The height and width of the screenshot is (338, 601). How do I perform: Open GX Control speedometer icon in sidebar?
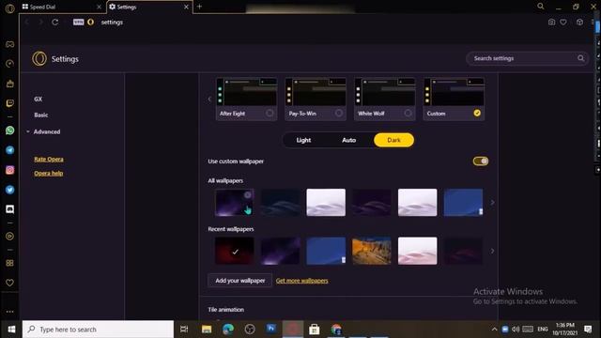[x=10, y=64]
